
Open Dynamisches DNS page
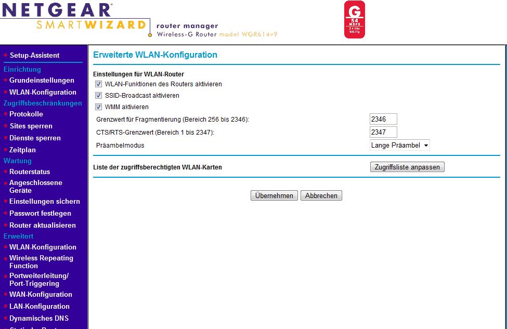pos(39,318)
